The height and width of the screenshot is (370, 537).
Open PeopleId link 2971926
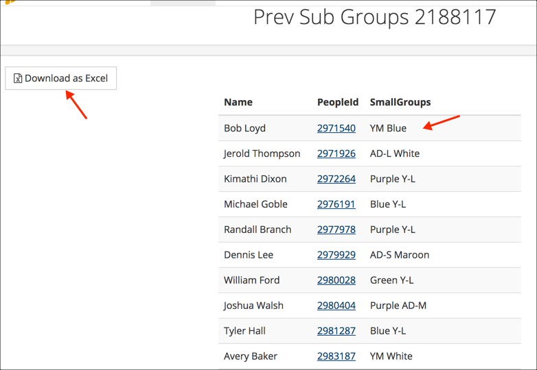[x=336, y=153]
